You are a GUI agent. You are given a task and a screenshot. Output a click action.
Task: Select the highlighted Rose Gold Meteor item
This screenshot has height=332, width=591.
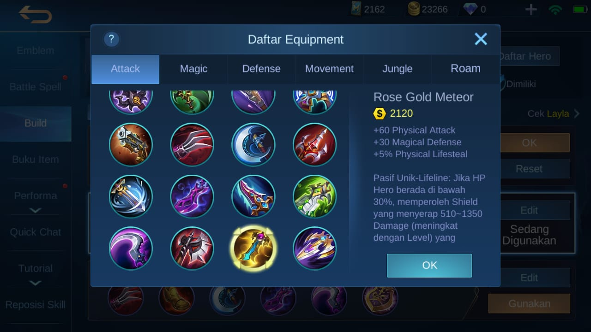point(253,249)
